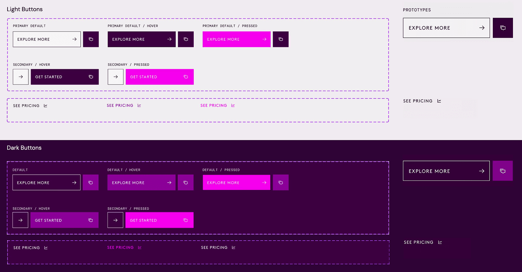This screenshot has width=522, height=272.
Task: Click the large dark chat icon button under Prototypes
Action: [503, 28]
